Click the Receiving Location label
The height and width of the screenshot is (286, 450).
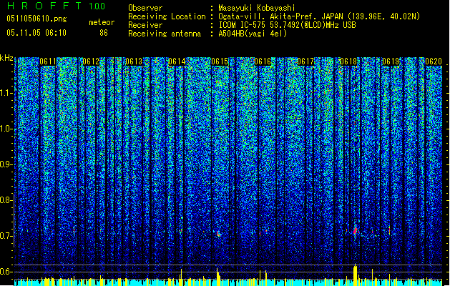pos(167,16)
